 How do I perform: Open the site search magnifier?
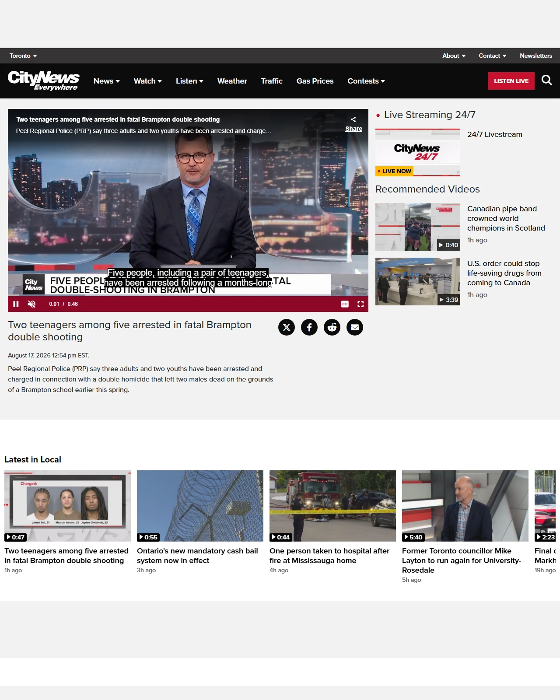pyautogui.click(x=547, y=80)
